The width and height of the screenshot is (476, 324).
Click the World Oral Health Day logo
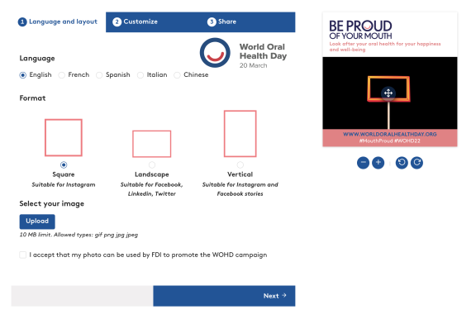[215, 53]
